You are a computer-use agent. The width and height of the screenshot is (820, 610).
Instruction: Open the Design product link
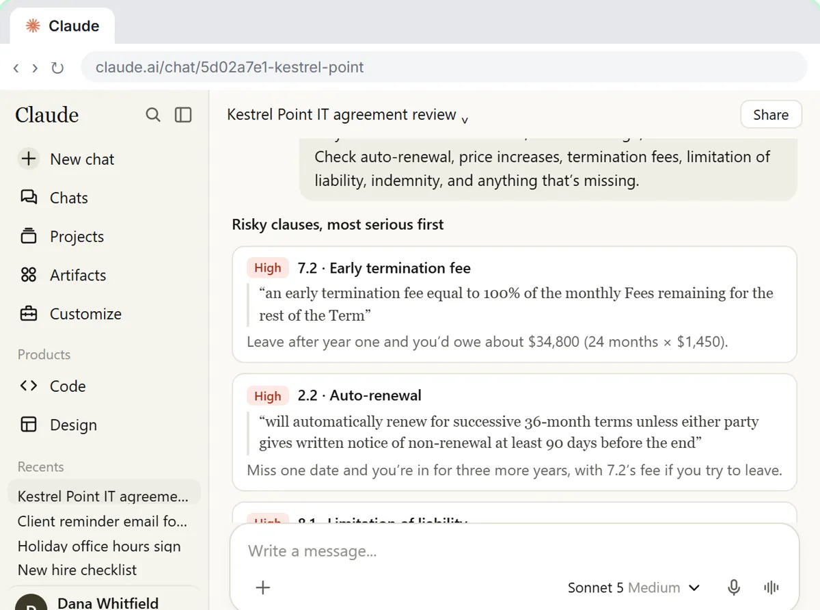click(x=73, y=425)
